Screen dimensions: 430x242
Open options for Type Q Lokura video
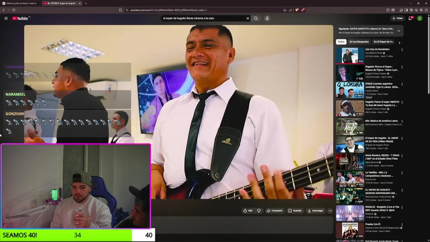click(402, 85)
